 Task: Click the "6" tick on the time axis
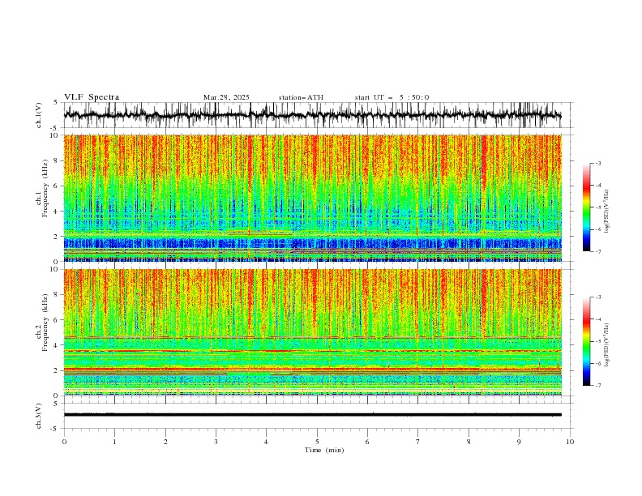tap(367, 442)
